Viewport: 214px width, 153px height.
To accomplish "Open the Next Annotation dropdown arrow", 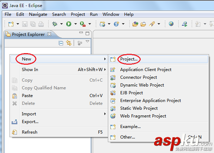I will [205, 24].
